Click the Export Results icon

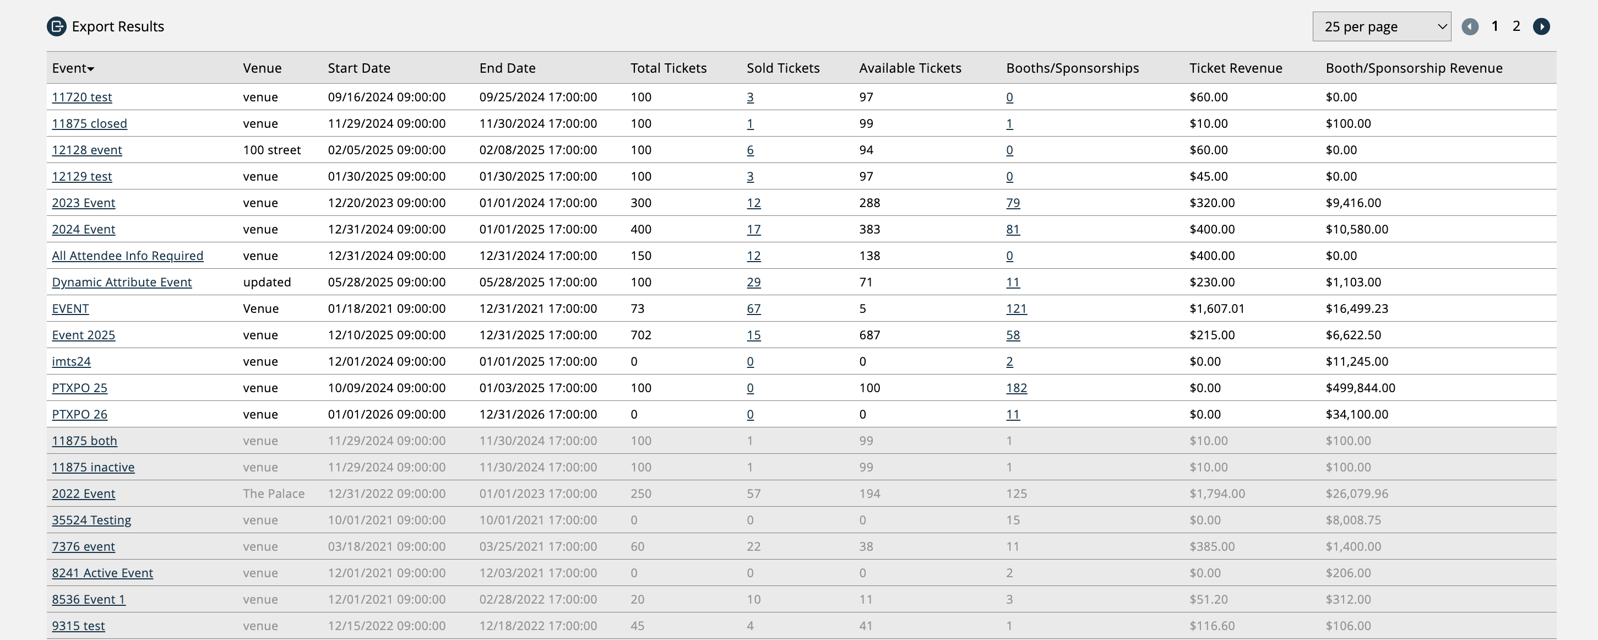57,26
